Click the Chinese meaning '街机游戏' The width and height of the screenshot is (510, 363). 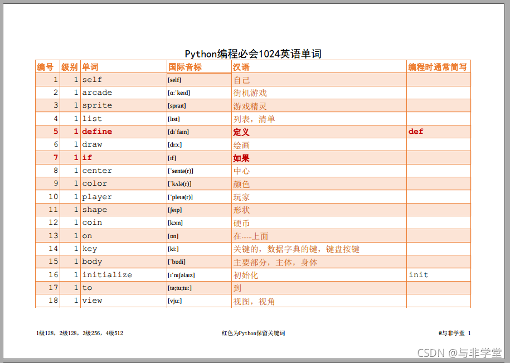pos(250,93)
